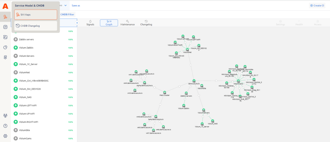Open the Health tab
Viewport: 330px width, 142px height.
pyautogui.click(x=299, y=23)
